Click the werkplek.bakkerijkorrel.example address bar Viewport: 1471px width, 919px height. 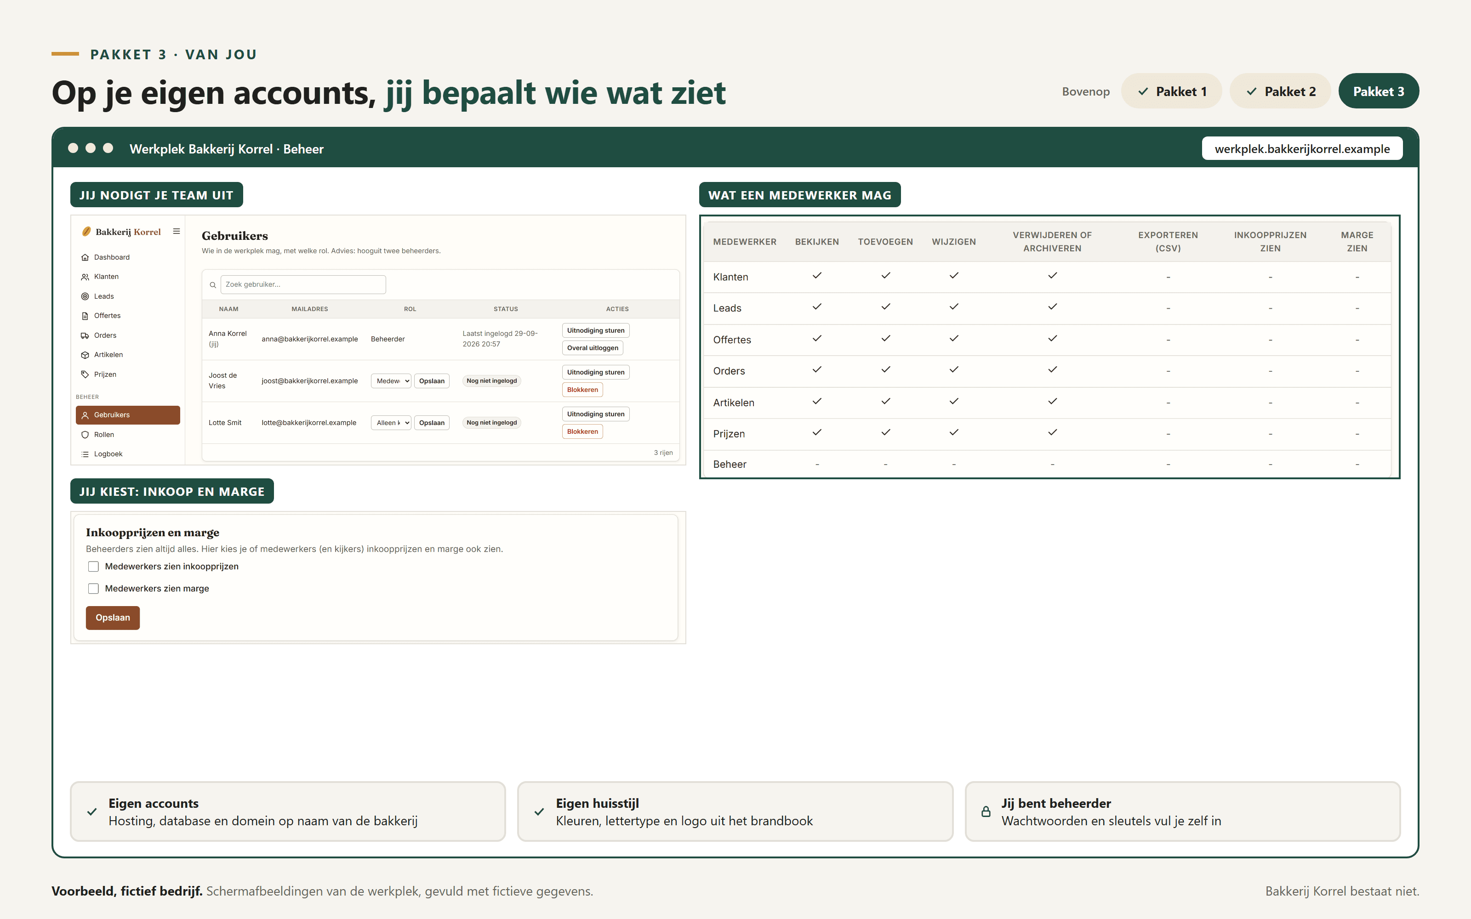(1302, 149)
